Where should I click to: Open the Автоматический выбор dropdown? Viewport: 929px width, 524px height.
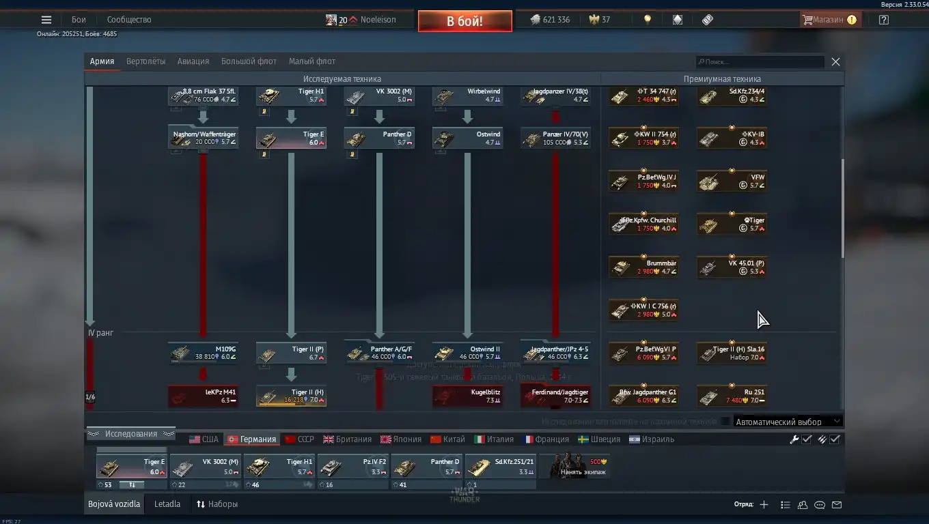click(788, 422)
